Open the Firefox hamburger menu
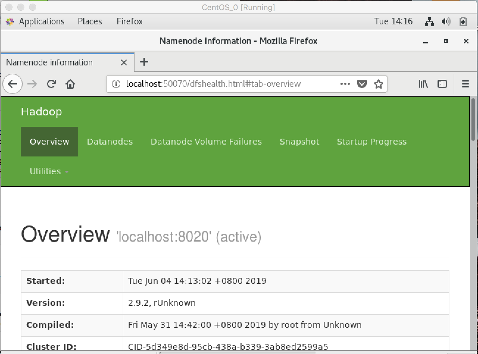The width and height of the screenshot is (478, 354). coord(465,84)
